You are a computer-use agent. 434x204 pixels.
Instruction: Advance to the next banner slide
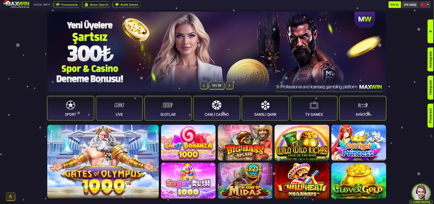coord(230,86)
